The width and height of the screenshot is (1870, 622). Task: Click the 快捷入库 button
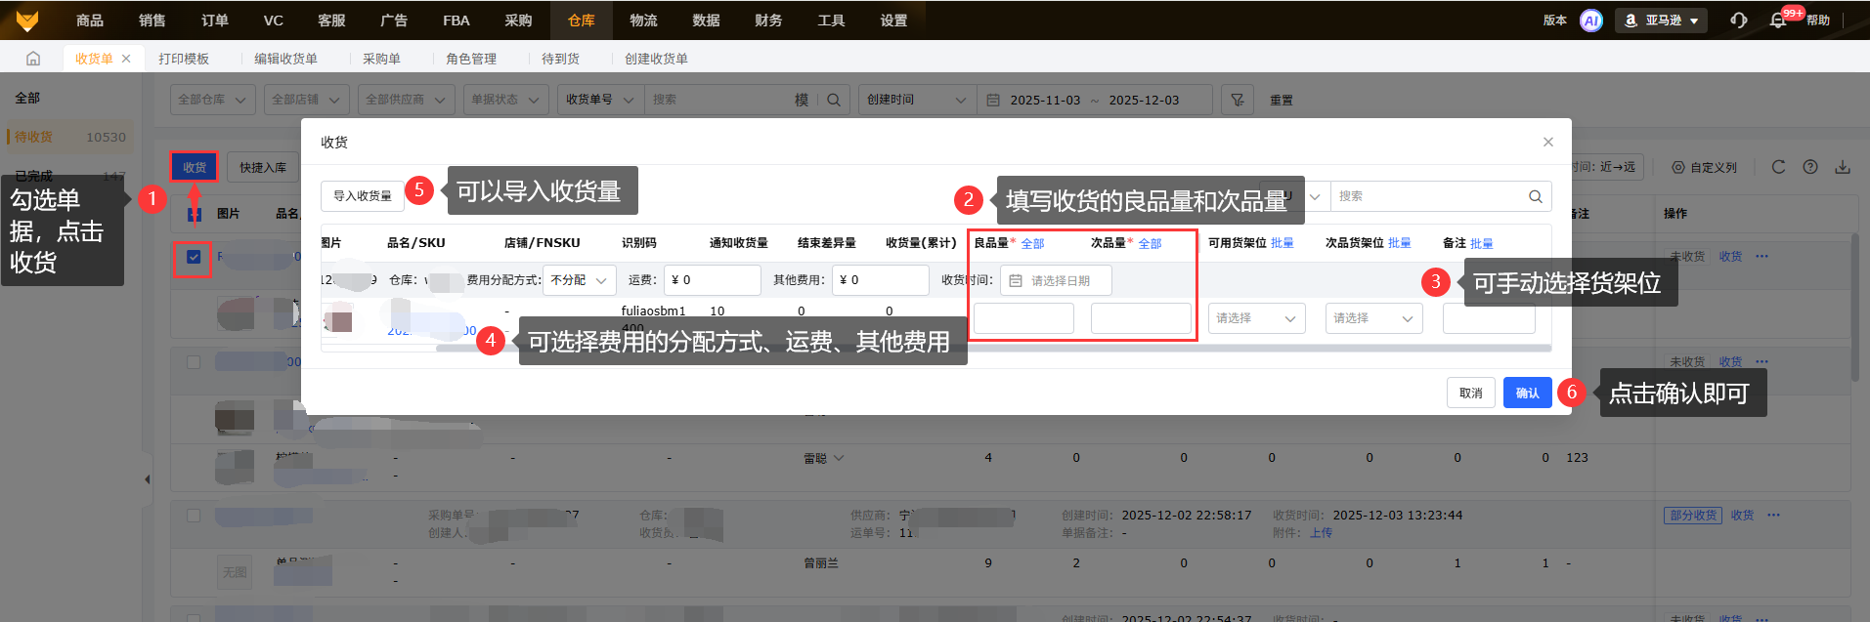(263, 167)
